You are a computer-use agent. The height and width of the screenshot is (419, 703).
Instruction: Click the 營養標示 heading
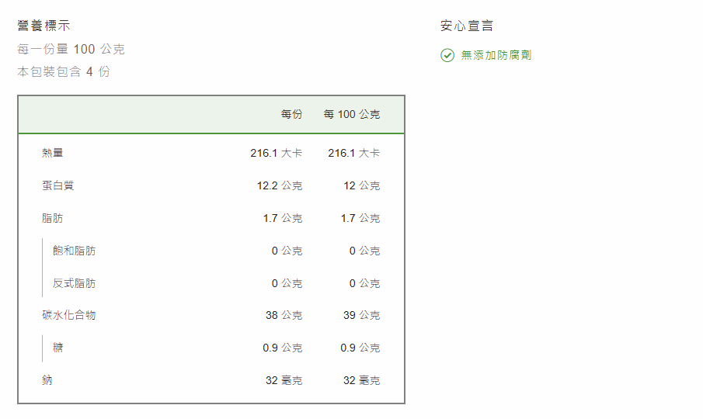(44, 26)
